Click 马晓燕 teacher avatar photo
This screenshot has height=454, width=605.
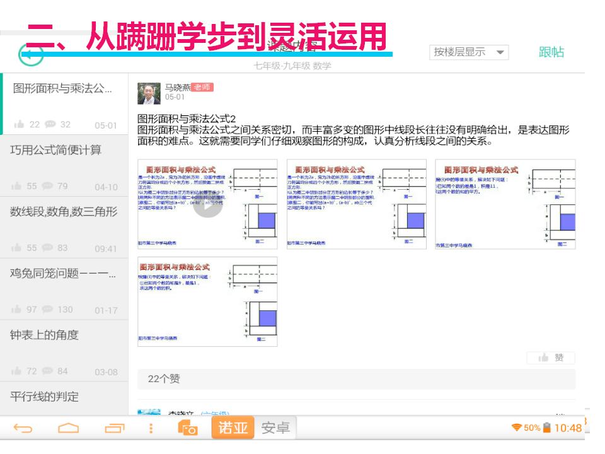[149, 93]
